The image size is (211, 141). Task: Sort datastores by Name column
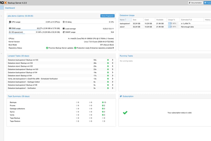pos(125,20)
